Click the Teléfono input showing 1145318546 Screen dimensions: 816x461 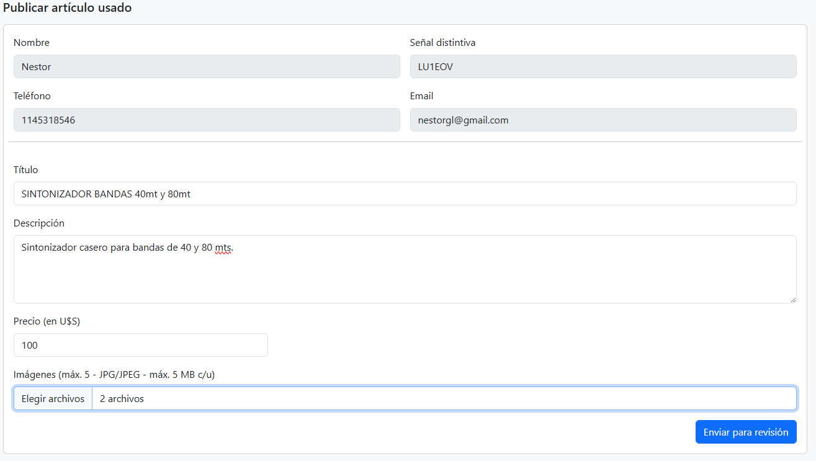pos(207,120)
